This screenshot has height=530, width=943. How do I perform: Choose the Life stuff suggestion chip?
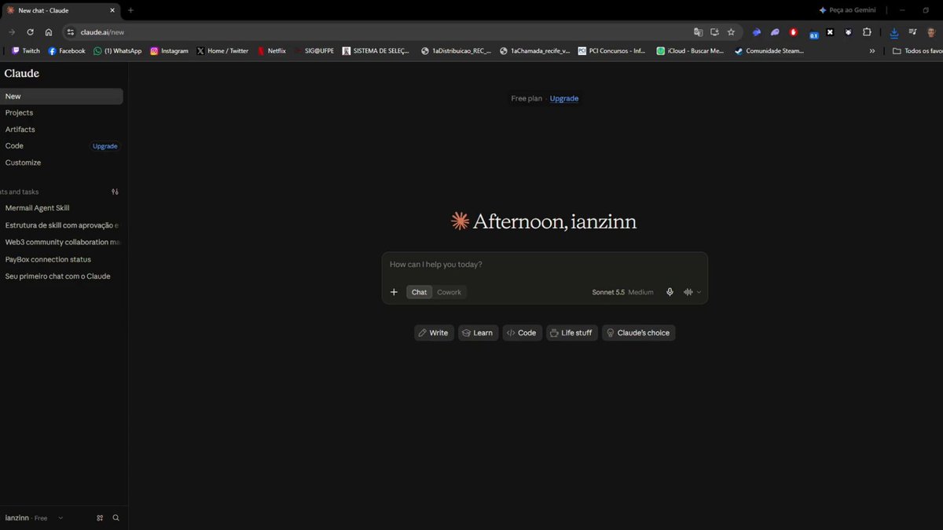pos(572,333)
